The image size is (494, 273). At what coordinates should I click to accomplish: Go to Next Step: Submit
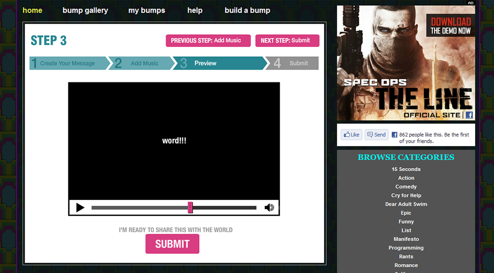point(287,40)
